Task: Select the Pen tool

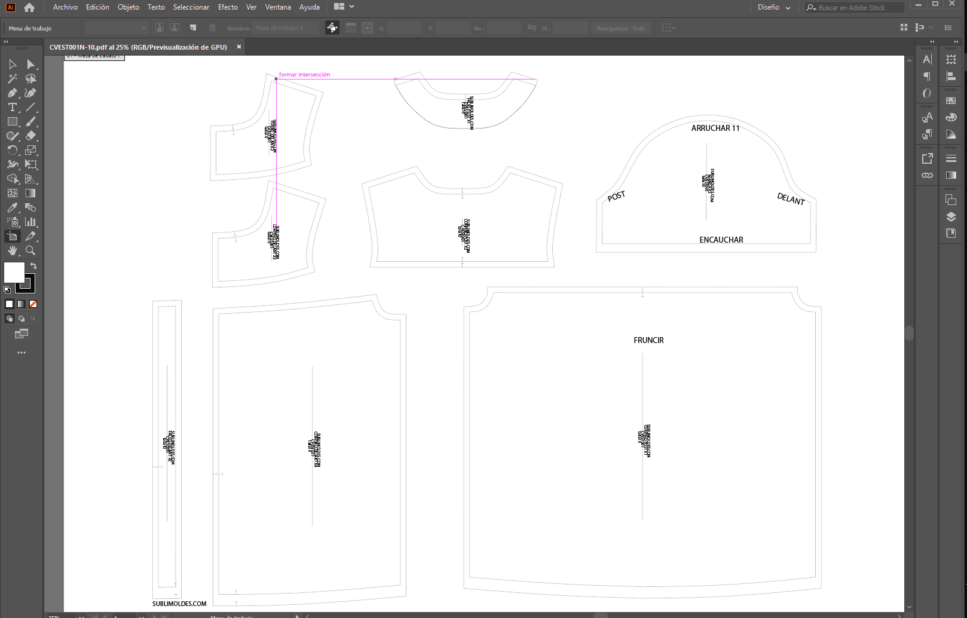Action: tap(13, 93)
